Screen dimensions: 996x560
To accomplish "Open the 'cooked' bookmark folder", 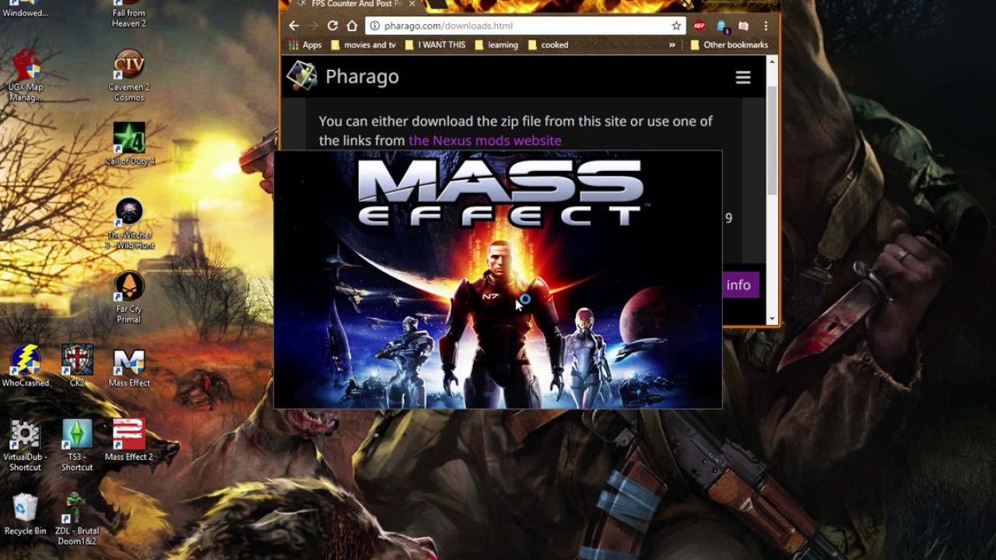I will (548, 45).
